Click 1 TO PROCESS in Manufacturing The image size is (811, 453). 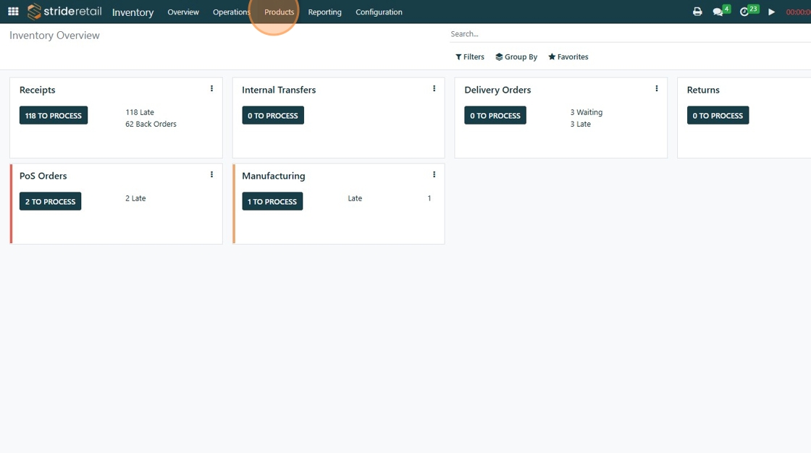(x=272, y=201)
